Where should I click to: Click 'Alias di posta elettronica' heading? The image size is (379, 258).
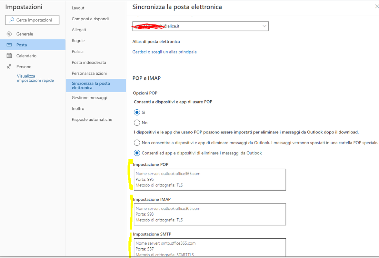coord(156,42)
